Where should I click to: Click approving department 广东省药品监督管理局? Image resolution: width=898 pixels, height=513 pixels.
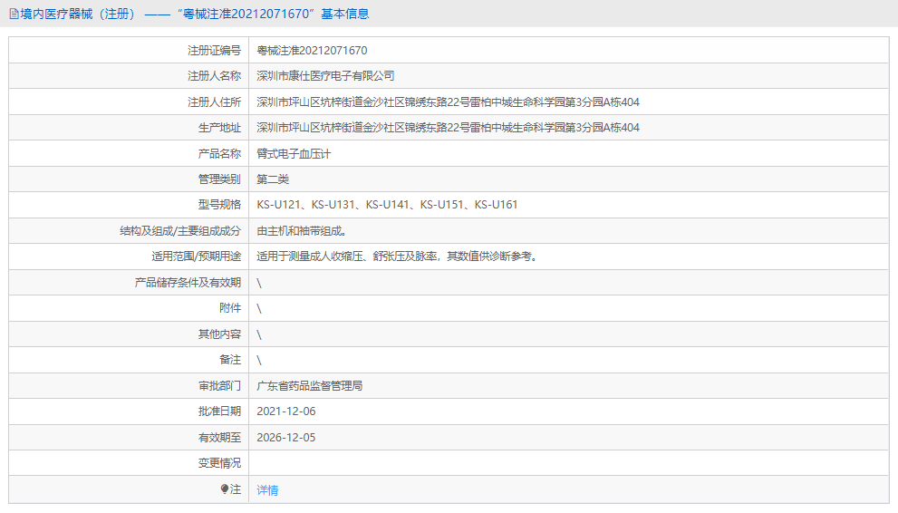point(310,386)
